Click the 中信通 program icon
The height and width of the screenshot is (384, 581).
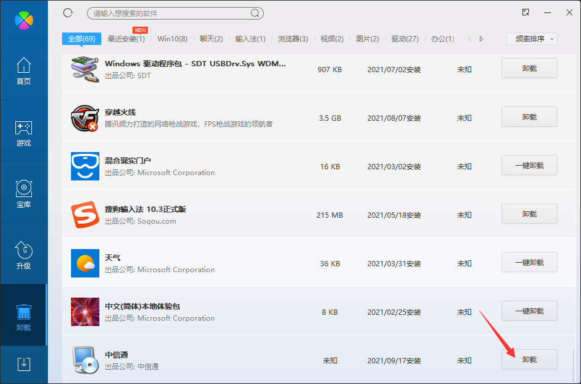pyautogui.click(x=85, y=360)
